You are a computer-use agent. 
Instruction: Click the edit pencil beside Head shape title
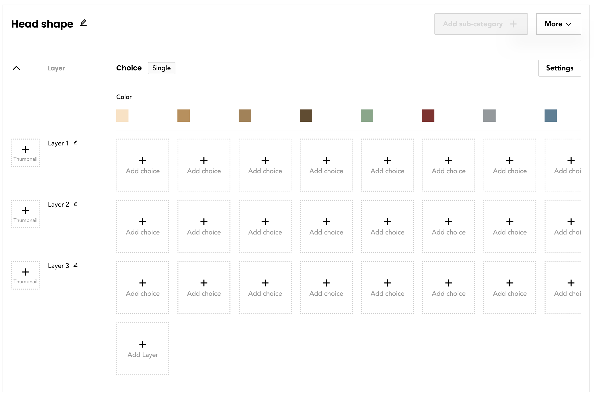pyautogui.click(x=83, y=23)
